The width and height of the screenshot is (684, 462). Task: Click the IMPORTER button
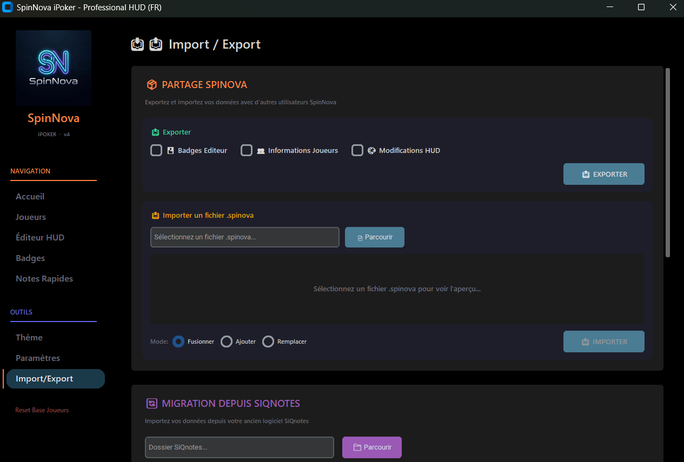click(x=604, y=342)
